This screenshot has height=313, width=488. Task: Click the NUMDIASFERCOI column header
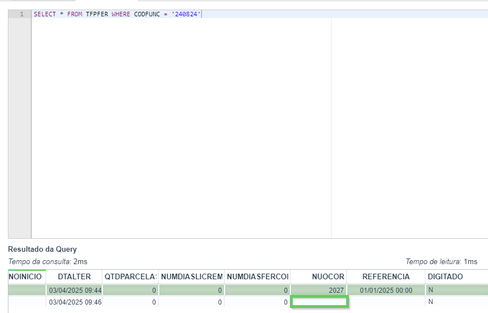coord(257,276)
